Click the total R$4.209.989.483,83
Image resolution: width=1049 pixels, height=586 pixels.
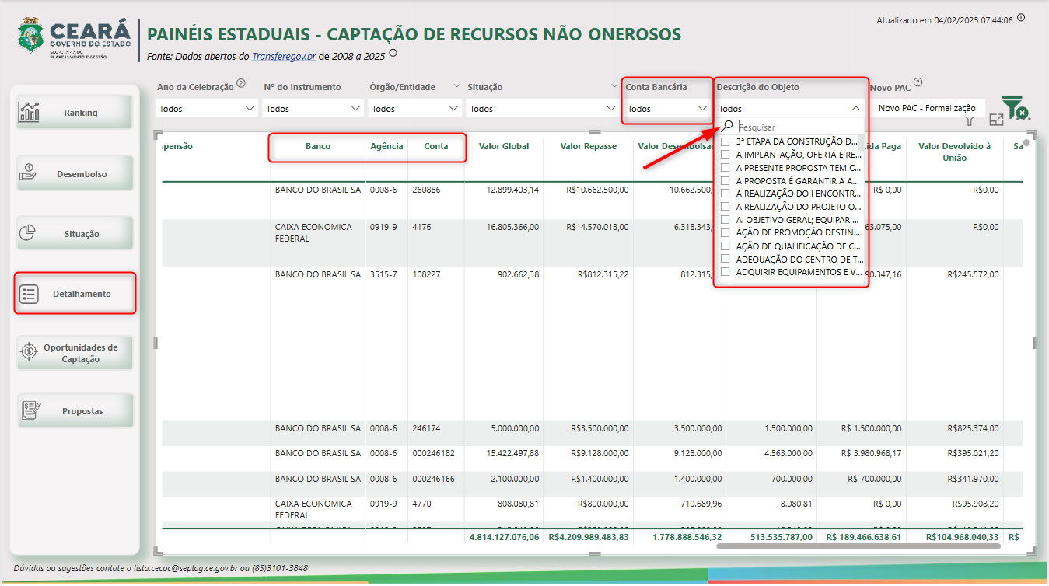[x=589, y=537]
